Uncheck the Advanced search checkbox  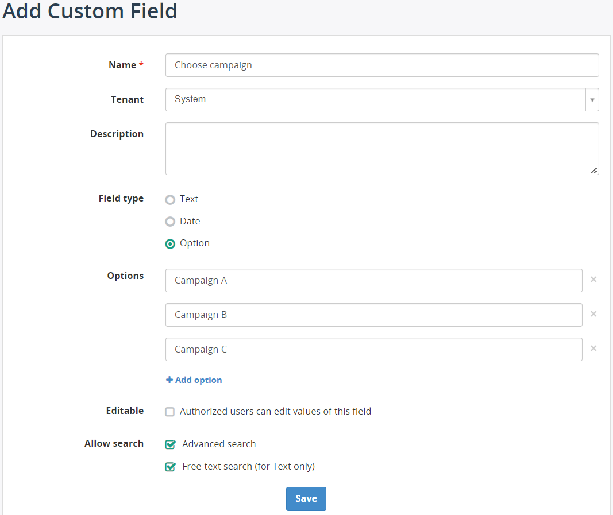pyautogui.click(x=170, y=444)
